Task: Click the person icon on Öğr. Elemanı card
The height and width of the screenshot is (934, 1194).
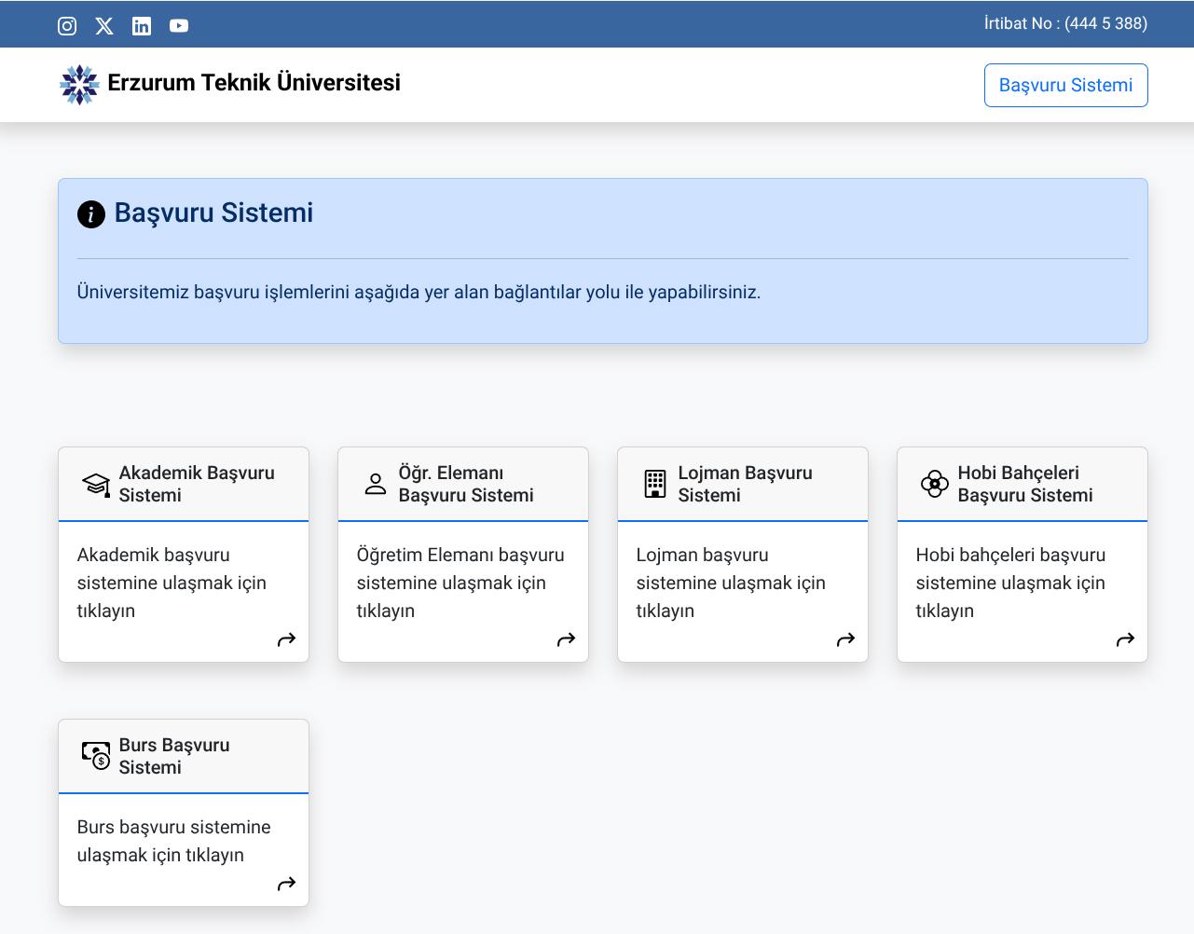Action: pos(376,484)
